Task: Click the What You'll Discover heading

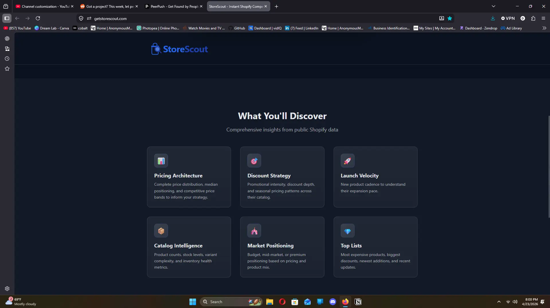Action: tap(282, 116)
